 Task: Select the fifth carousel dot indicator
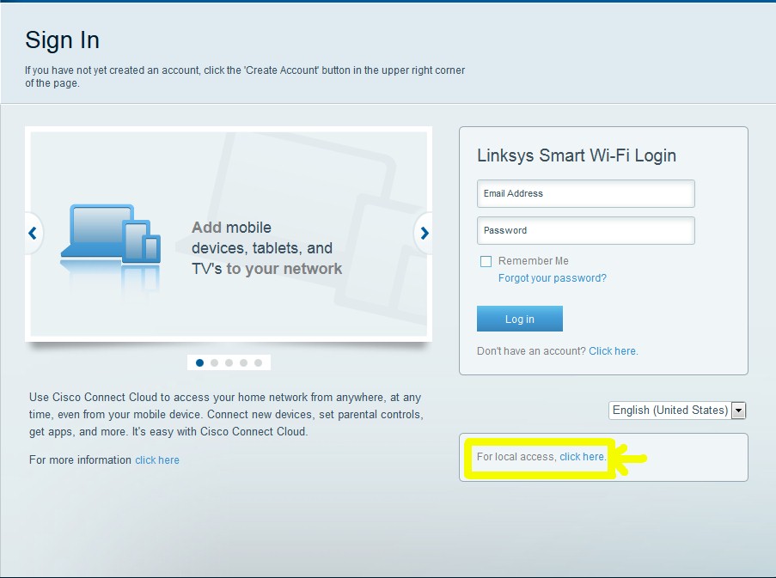click(258, 363)
